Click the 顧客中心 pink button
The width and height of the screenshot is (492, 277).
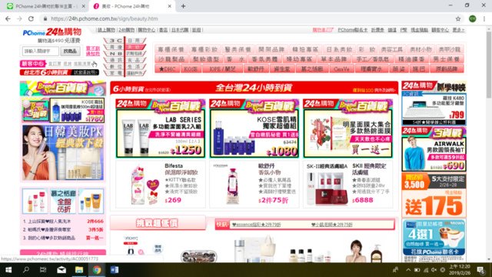pos(33,64)
